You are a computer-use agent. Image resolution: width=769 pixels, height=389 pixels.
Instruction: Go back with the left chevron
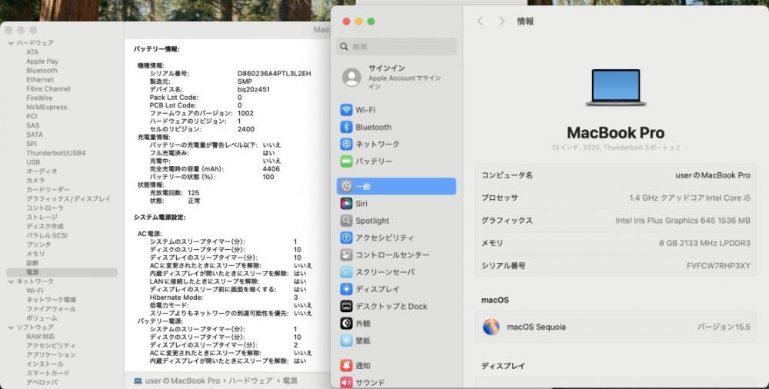click(480, 22)
